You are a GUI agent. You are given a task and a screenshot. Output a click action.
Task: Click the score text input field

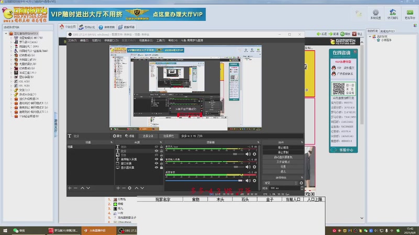pyautogui.click(x=241, y=136)
